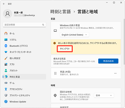Screen dimensions: 125x108
Task: Open Bluetooth とデバイス section
Action: pyautogui.click(x=24, y=46)
